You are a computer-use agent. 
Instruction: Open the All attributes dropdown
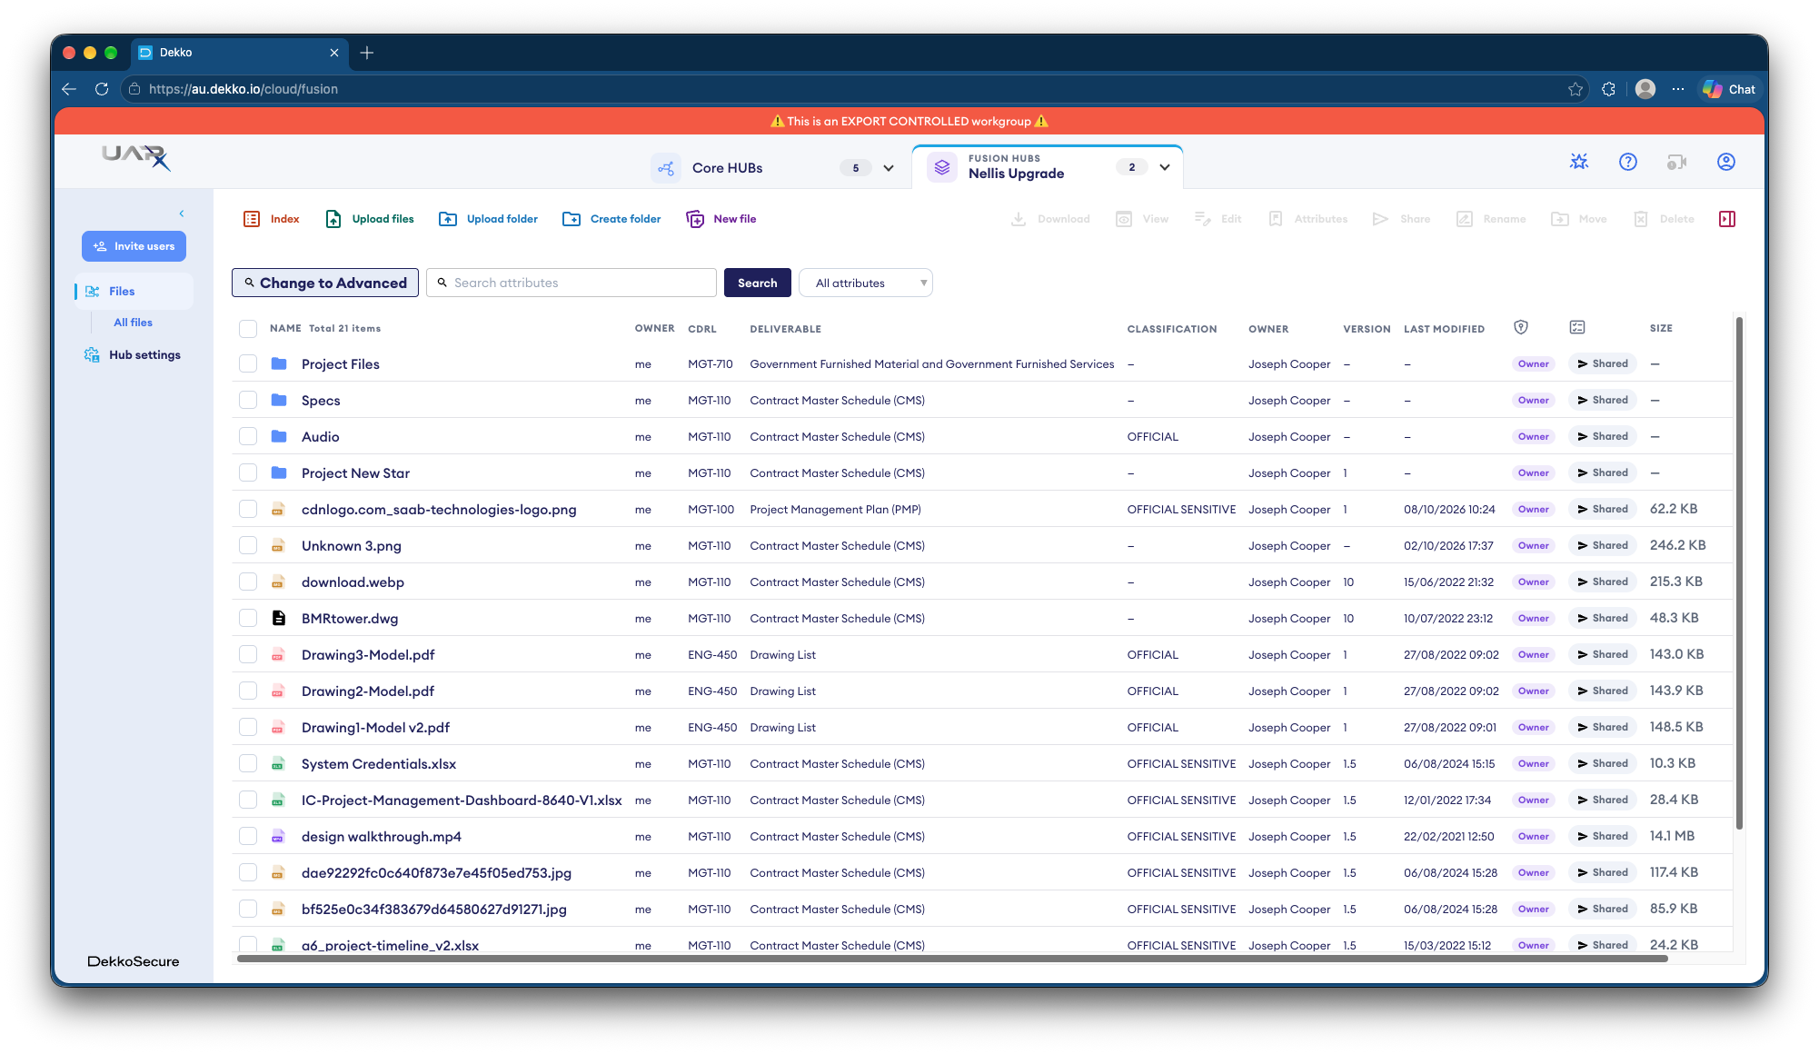[866, 283]
